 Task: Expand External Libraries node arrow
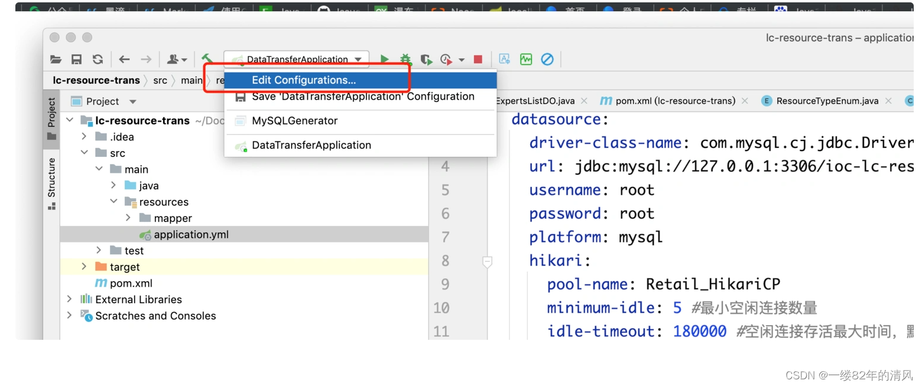70,299
